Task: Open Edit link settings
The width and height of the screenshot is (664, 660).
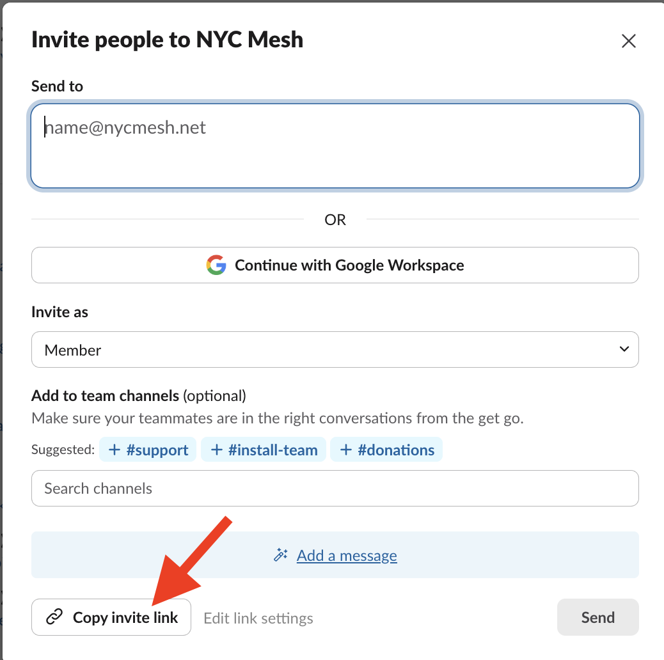Action: (x=258, y=618)
